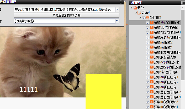Click the event icon of 获取dc微信昵称1
The width and height of the screenshot is (185, 109).
tap(151, 107)
